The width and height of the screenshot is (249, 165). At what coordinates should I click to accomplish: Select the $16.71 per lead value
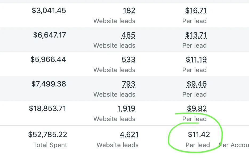tap(196, 11)
